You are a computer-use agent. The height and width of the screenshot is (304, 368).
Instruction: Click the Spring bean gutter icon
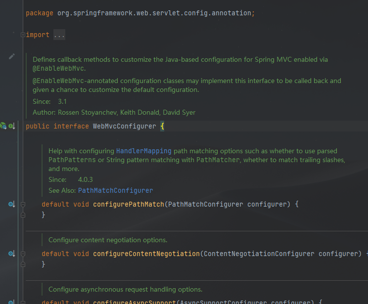pyautogui.click(x=3, y=126)
